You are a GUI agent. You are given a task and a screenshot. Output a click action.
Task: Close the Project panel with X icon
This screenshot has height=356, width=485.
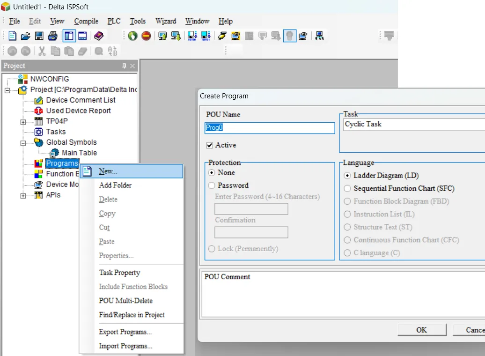click(x=132, y=66)
